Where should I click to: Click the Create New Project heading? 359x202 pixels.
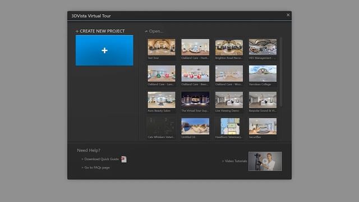100,31
